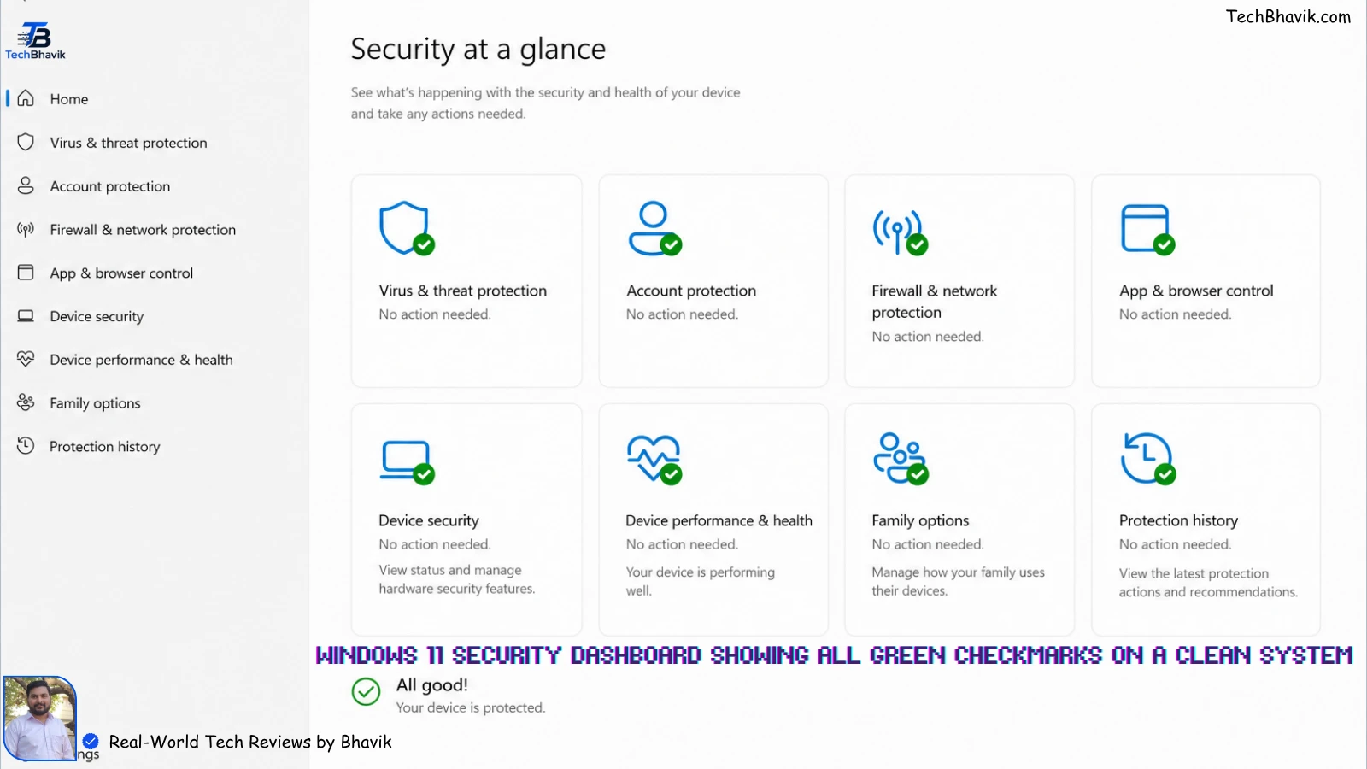Click 'No action needed.' under Account protection card
This screenshot has width=1367, height=769.
[682, 314]
